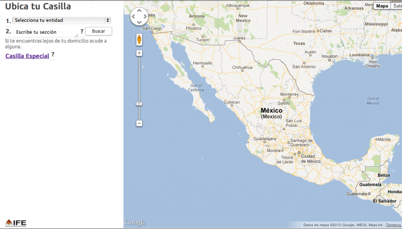Image resolution: width=402 pixels, height=229 pixels.
Task: Open the Casilla Especial link
Action: pyautogui.click(x=27, y=56)
